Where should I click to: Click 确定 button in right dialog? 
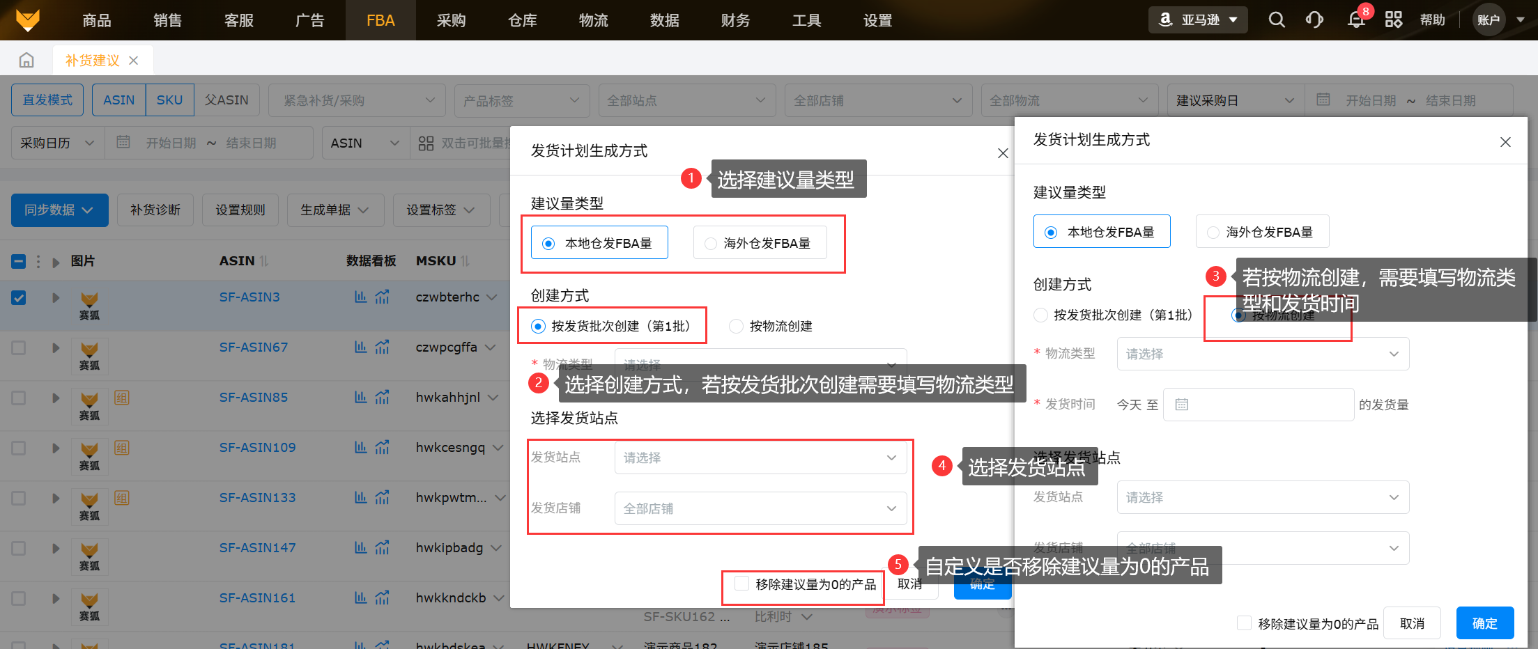tap(1484, 623)
